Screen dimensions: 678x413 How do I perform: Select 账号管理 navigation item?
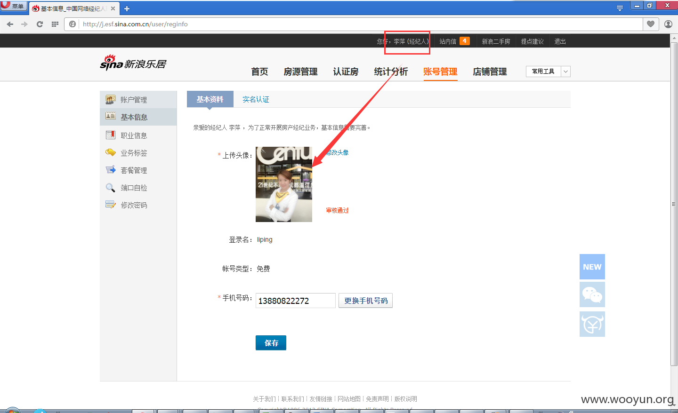[x=440, y=71]
